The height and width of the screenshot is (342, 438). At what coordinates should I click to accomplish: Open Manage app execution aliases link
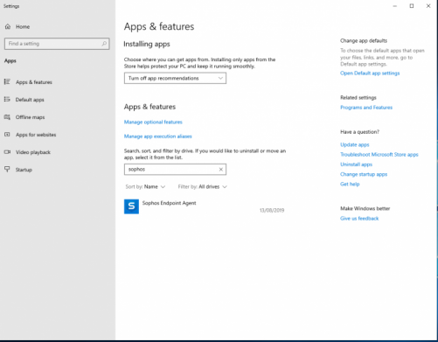point(158,136)
